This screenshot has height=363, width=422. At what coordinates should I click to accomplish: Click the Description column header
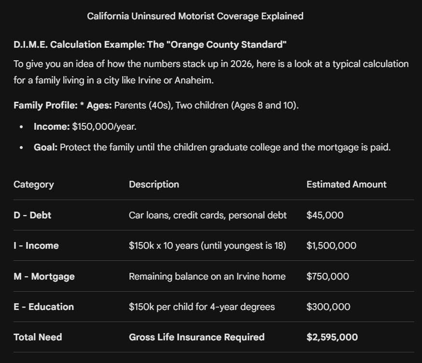point(154,185)
